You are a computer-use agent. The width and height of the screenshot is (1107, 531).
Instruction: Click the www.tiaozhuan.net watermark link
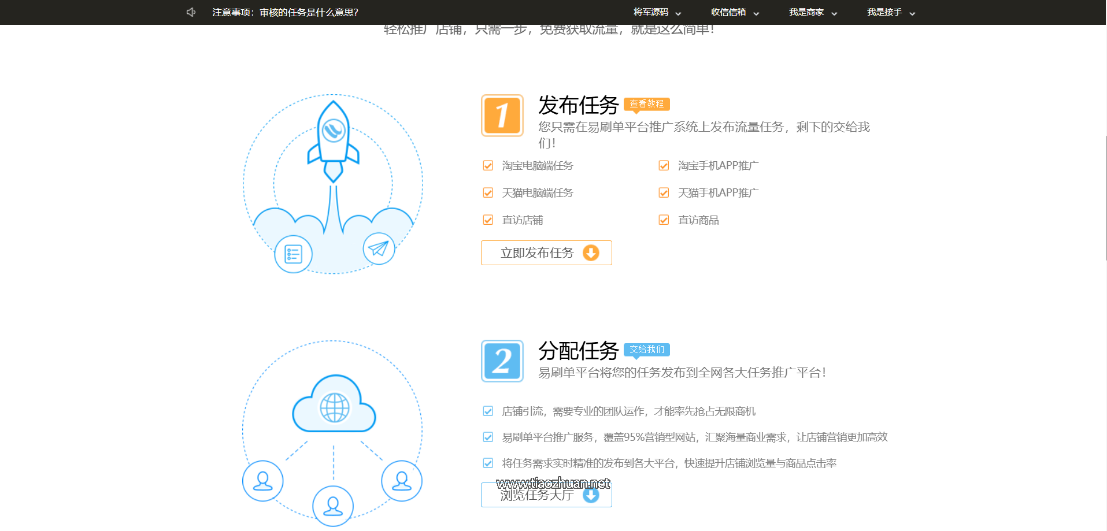553,484
